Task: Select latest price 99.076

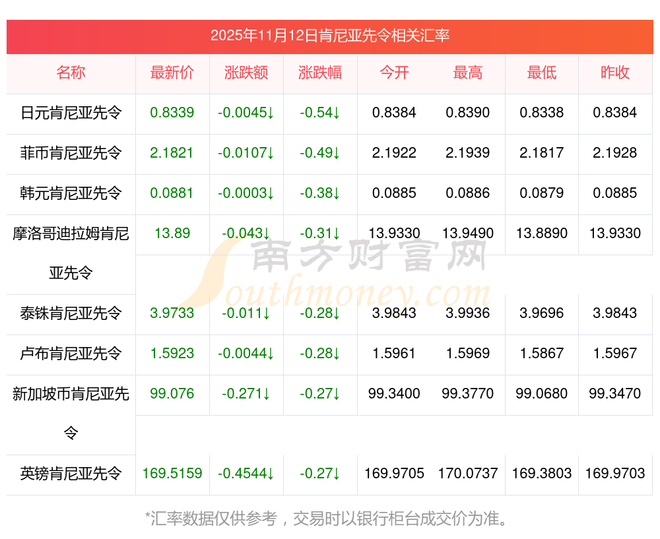Action: point(172,394)
